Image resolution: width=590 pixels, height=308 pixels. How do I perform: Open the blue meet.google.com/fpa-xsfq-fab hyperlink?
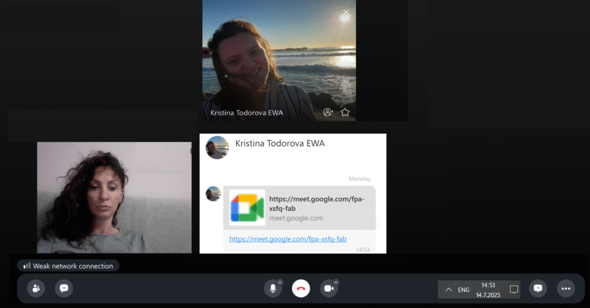tap(288, 239)
